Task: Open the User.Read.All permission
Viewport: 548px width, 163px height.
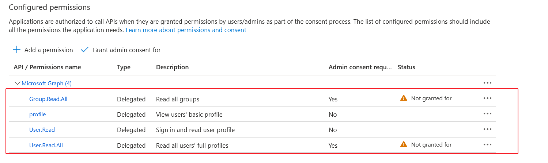Action: (x=46, y=145)
